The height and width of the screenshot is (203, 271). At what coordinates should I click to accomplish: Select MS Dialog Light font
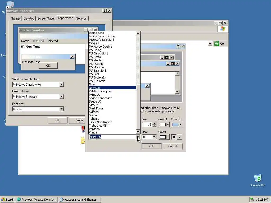(112, 53)
